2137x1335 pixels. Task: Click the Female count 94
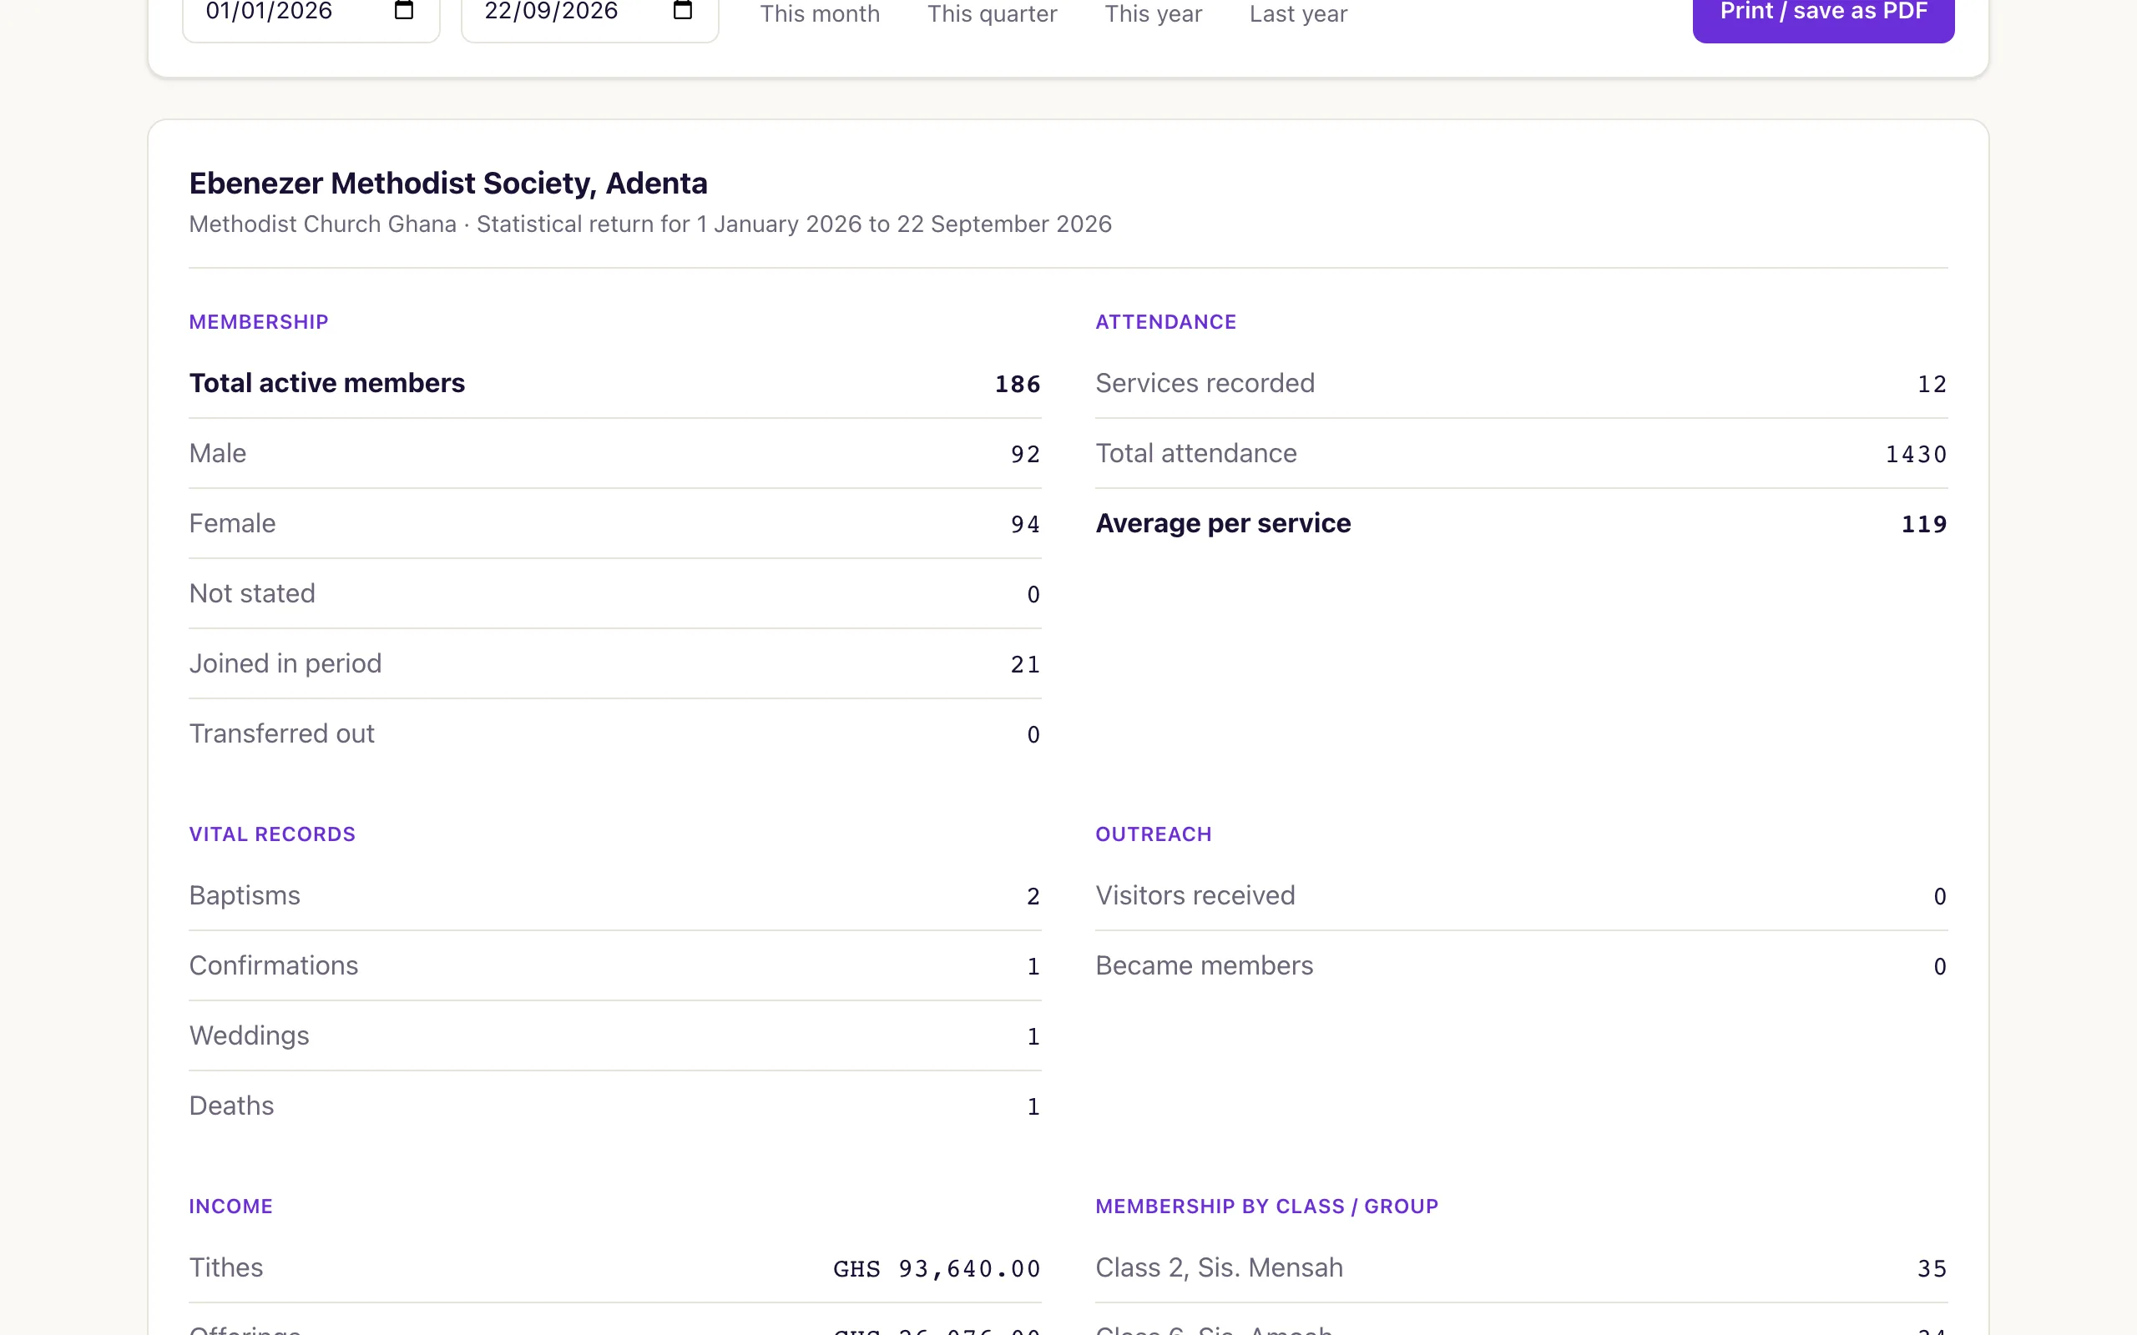tap(1025, 525)
